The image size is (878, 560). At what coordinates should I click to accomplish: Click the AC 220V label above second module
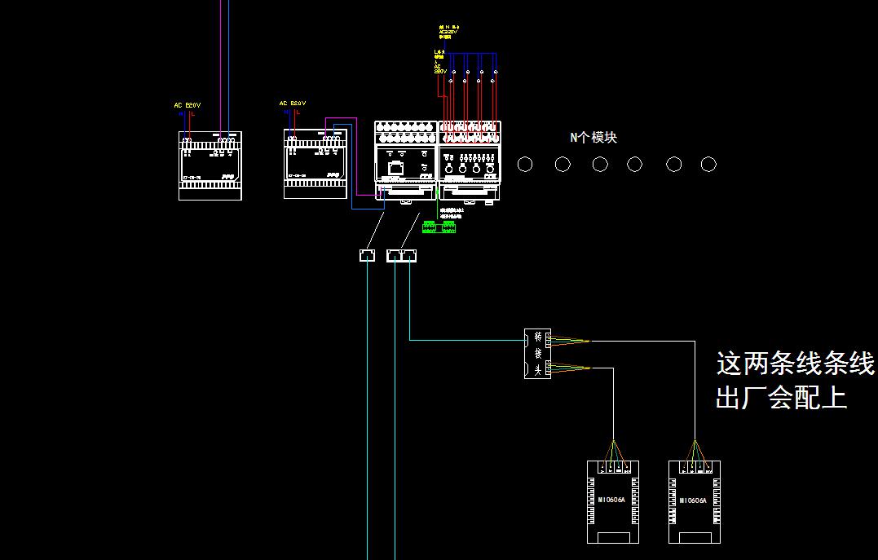click(x=292, y=104)
